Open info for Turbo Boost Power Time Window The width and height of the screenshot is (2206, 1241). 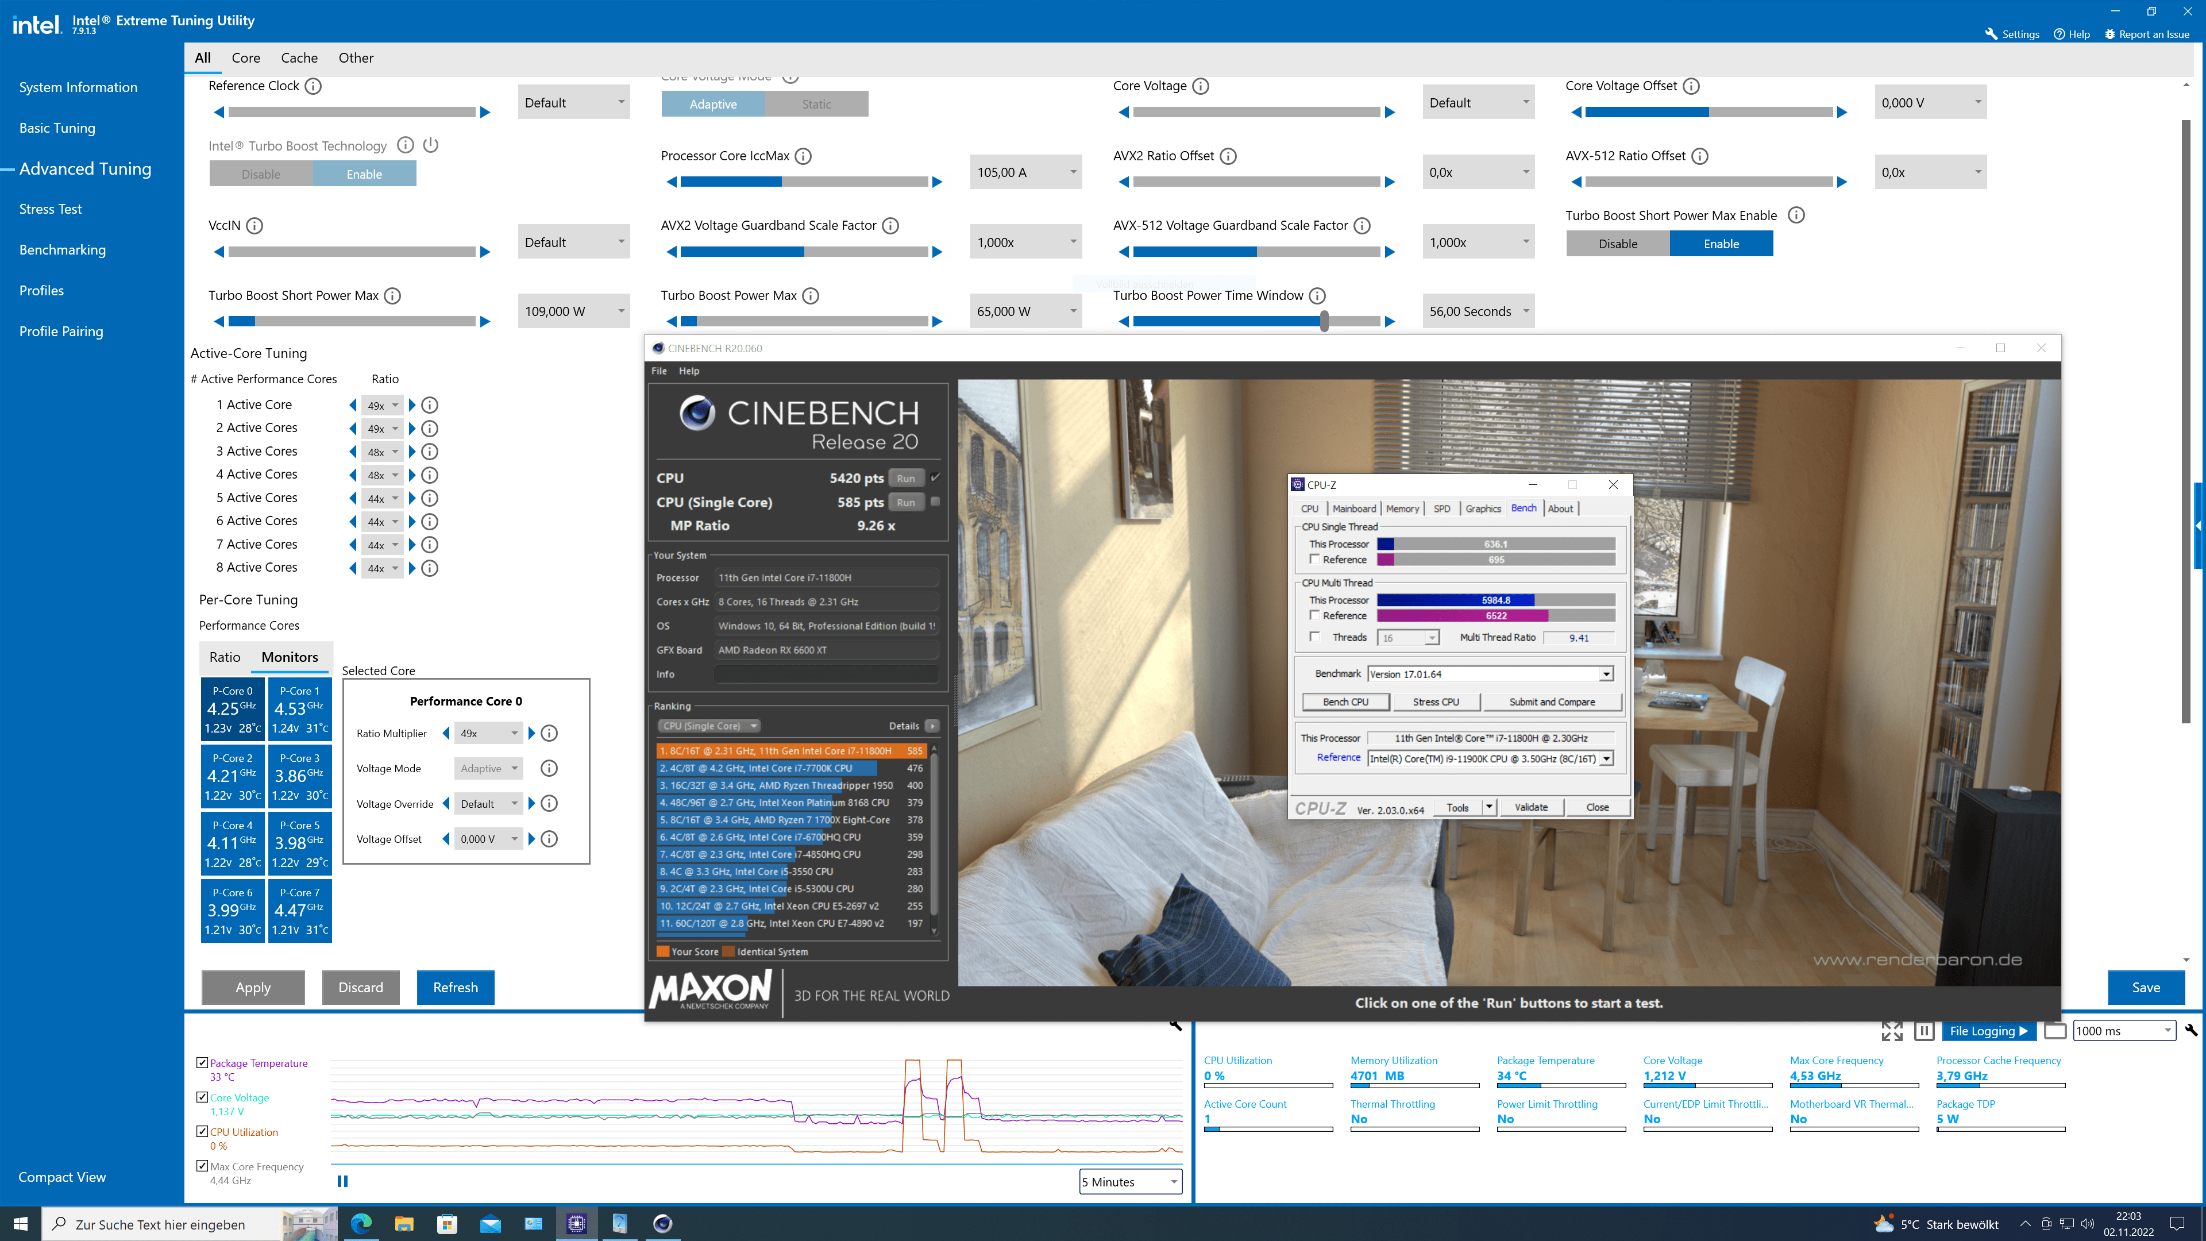[x=1318, y=295]
